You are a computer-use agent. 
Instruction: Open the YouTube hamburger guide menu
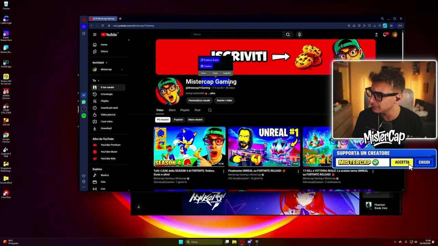[95, 35]
